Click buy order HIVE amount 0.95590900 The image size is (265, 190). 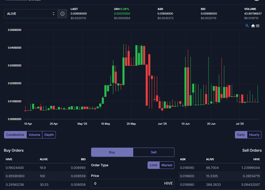pyautogui.click(x=15, y=176)
